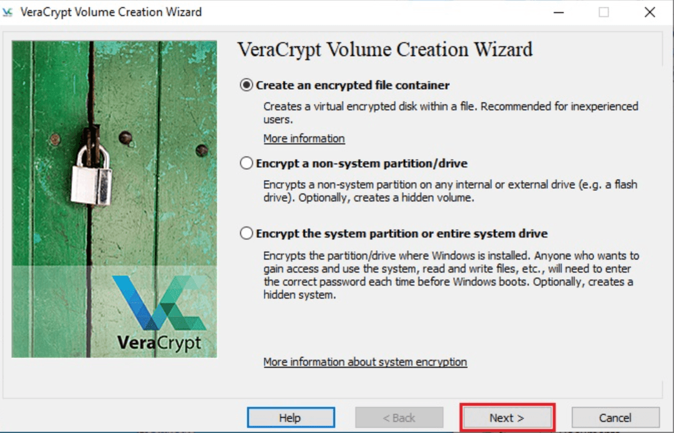Image resolution: width=674 pixels, height=433 pixels.
Task: Click the 'VeraCrypt Volume Creation Wizard' heading
Action: (x=384, y=49)
